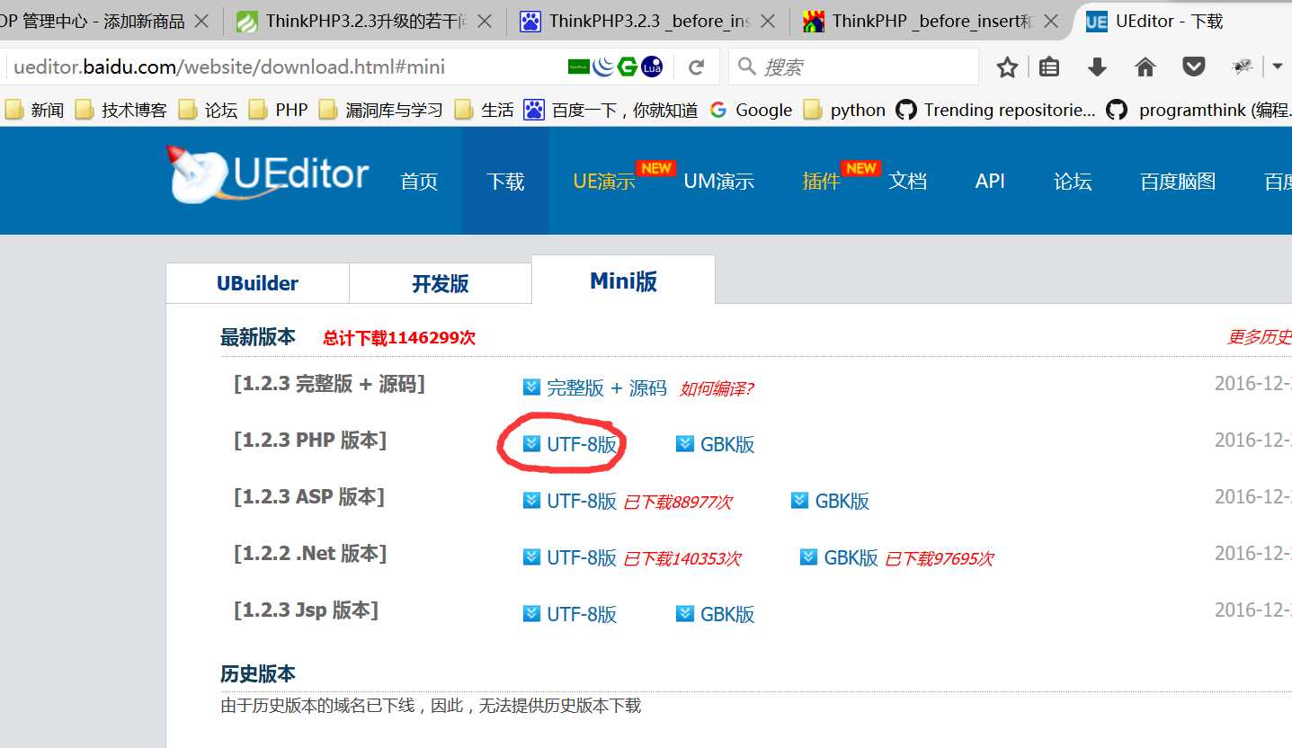Open UE演示 in the navigation
This screenshot has width=1292, height=748.
point(604,181)
